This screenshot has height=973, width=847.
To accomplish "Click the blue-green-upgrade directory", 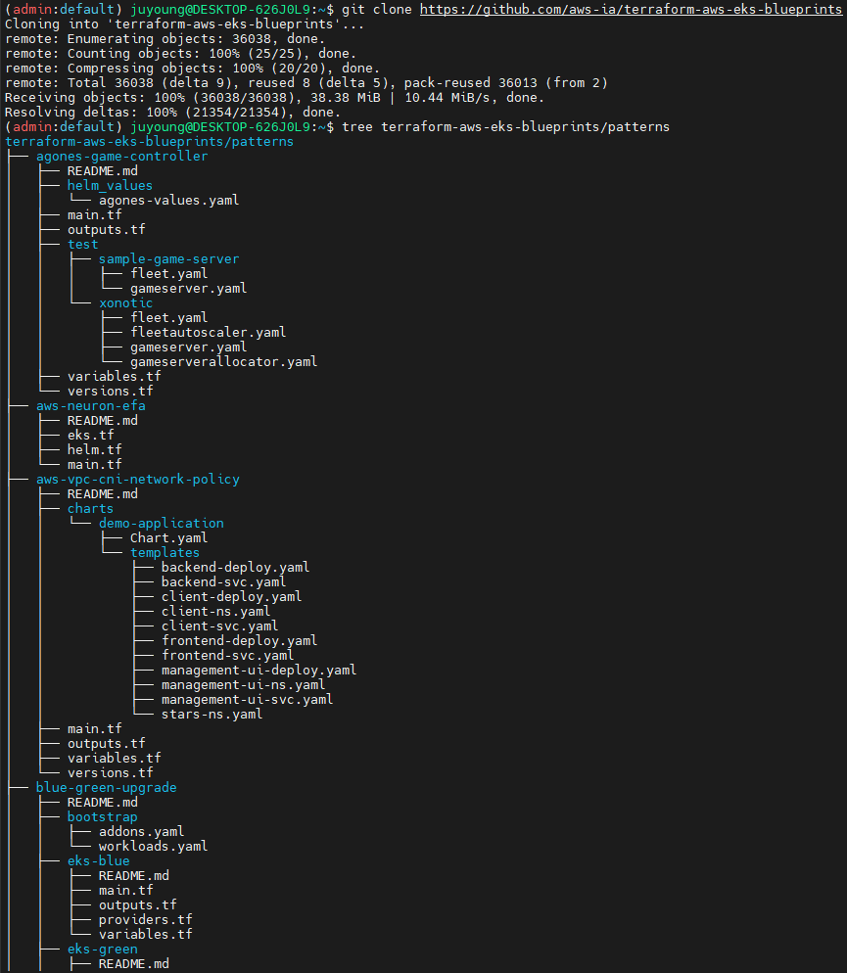I will [107, 788].
